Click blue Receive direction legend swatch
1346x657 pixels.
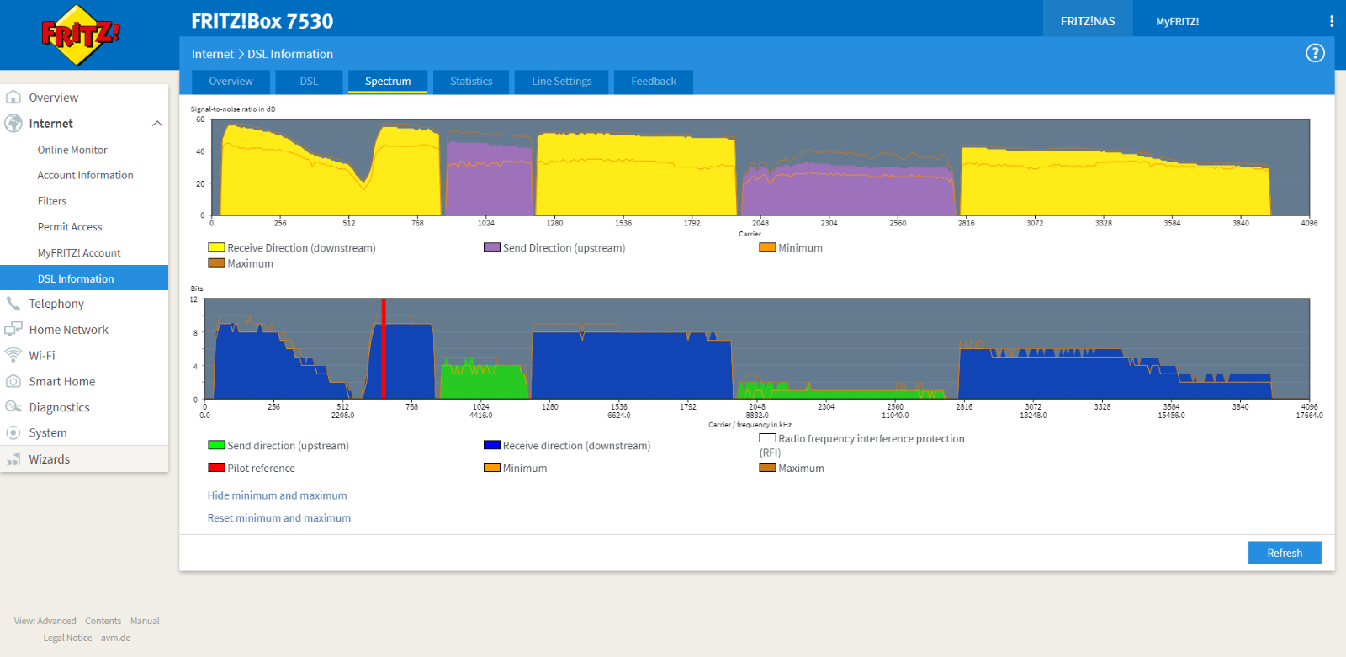click(492, 445)
